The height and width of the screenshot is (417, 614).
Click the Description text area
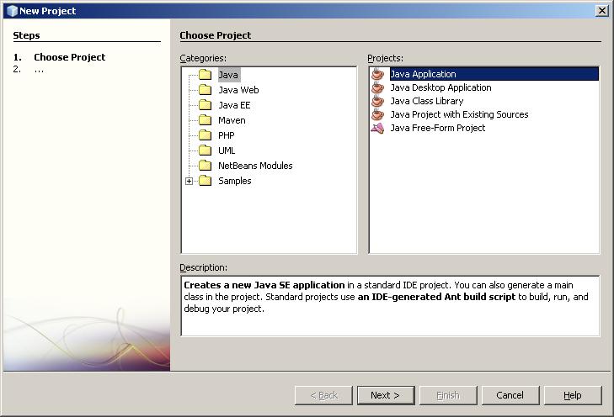[390, 306]
